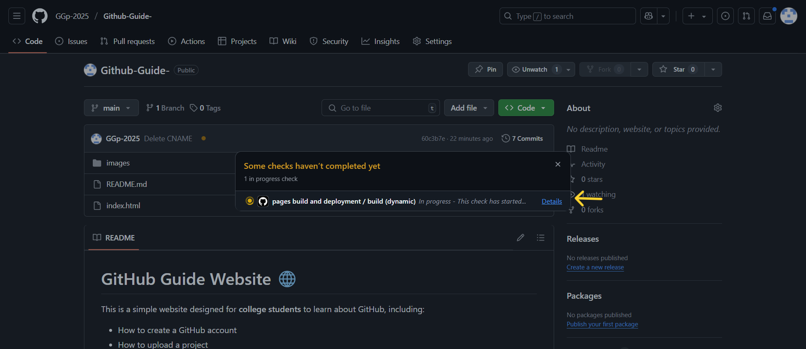Switch to the Actions tab
806x349 pixels.
(187, 41)
